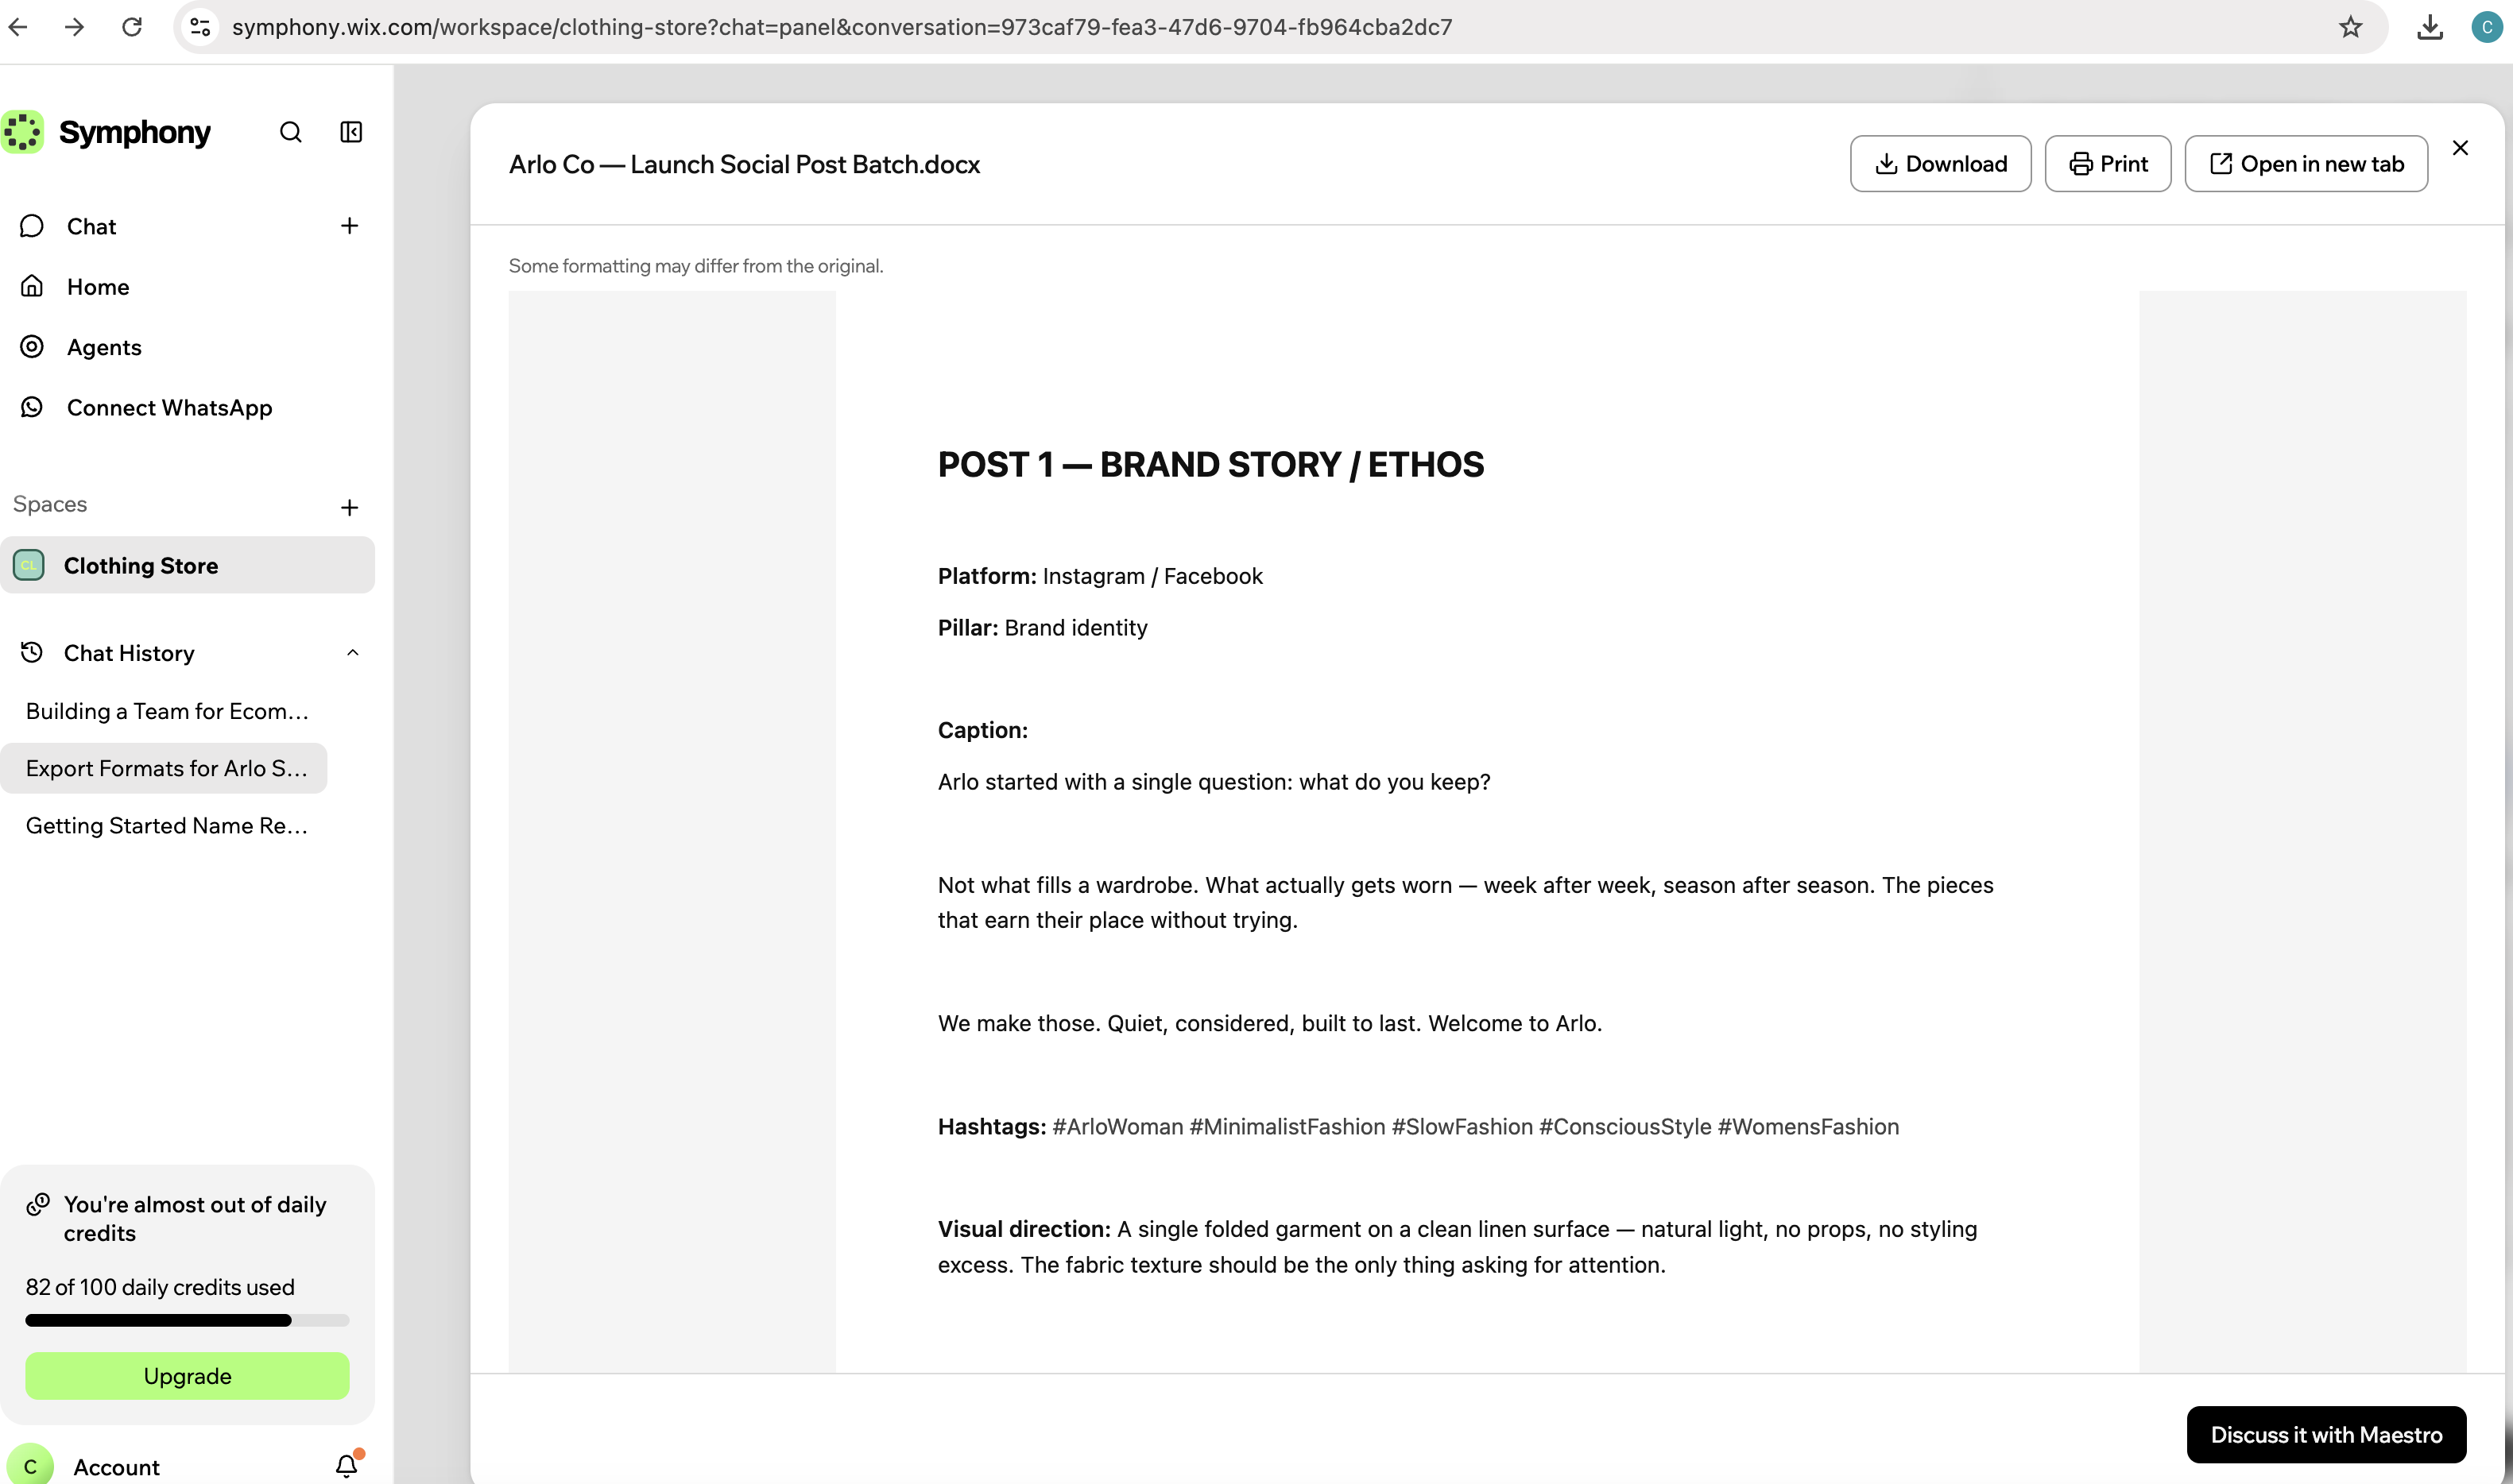The width and height of the screenshot is (2513, 1484).
Task: Open notifications bell icon
Action: click(x=347, y=1465)
